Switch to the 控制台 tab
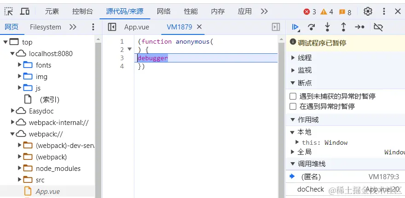The height and width of the screenshot is (198, 405). (82, 11)
